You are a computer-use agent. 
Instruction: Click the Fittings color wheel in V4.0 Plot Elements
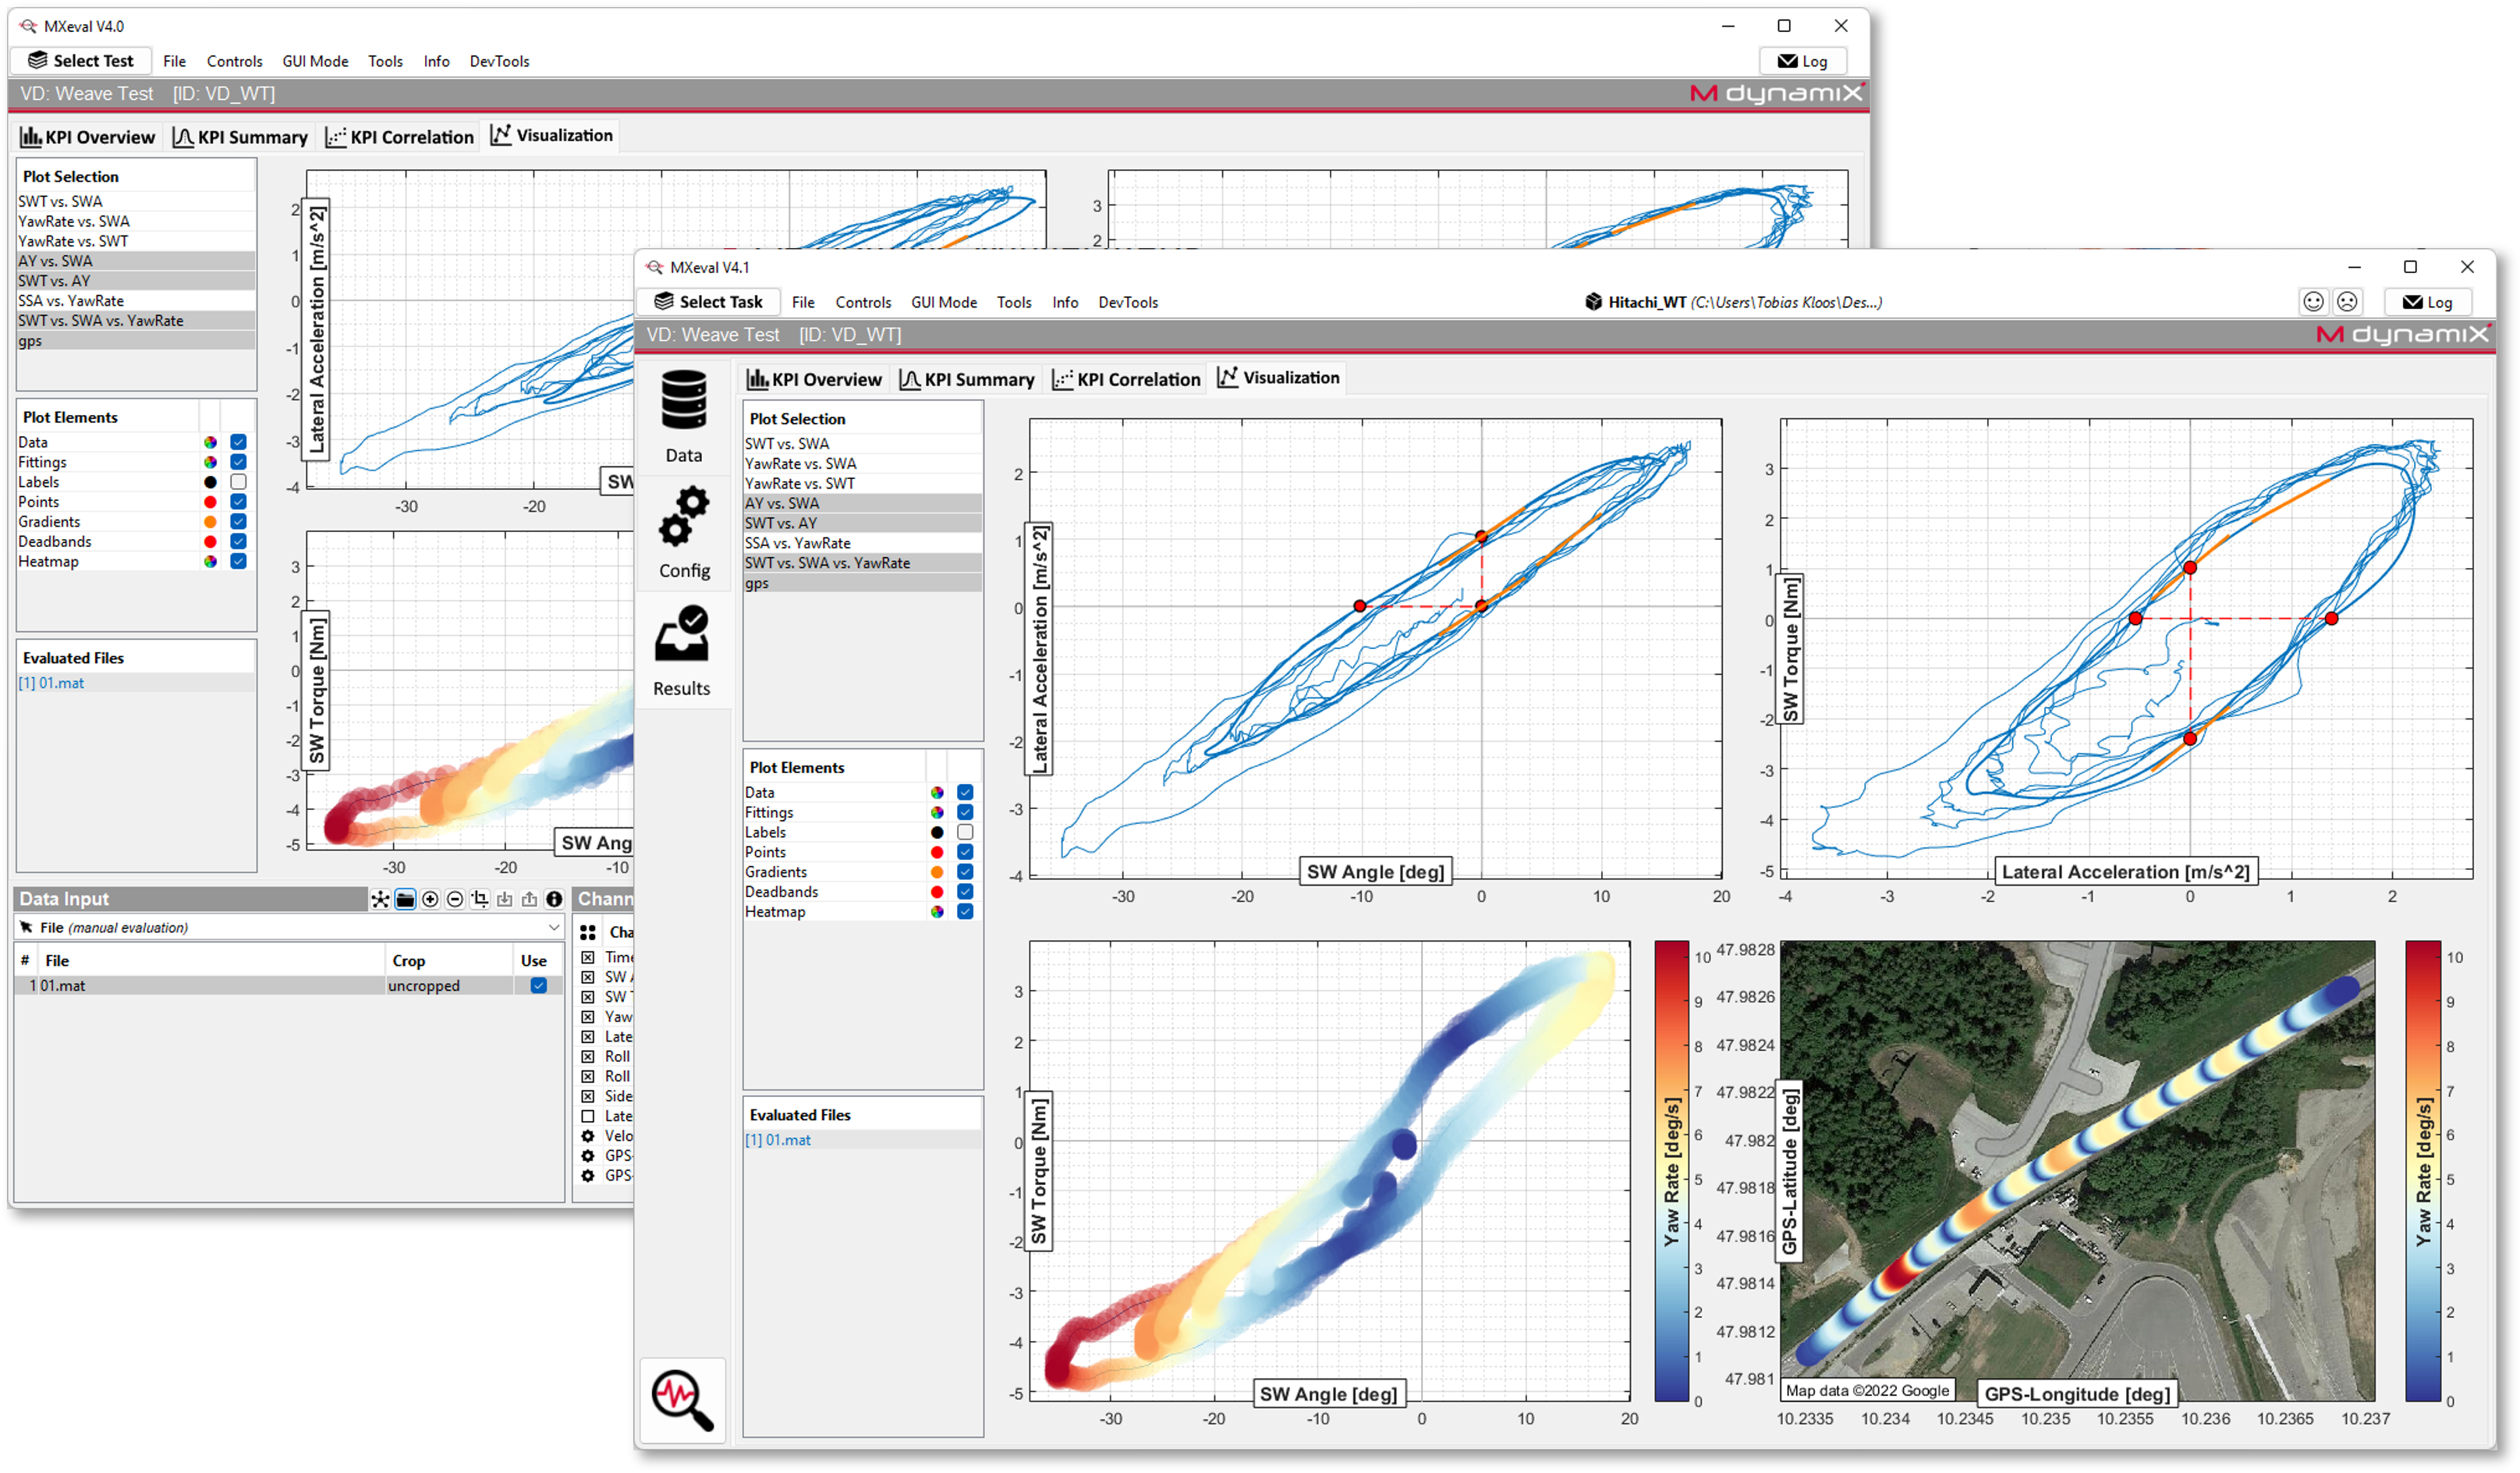point(210,463)
